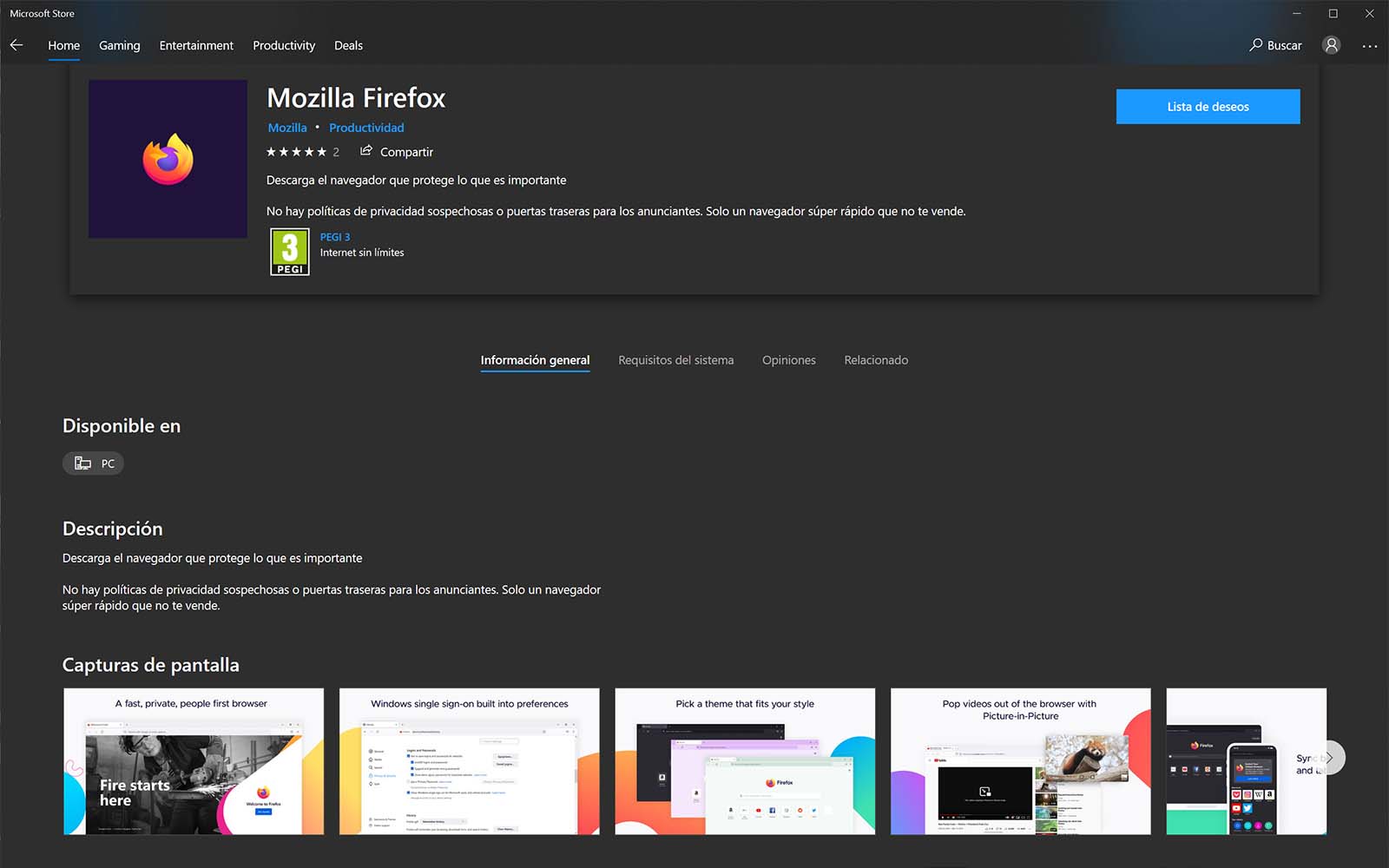
Task: Select the Información general tab
Action: (535, 360)
